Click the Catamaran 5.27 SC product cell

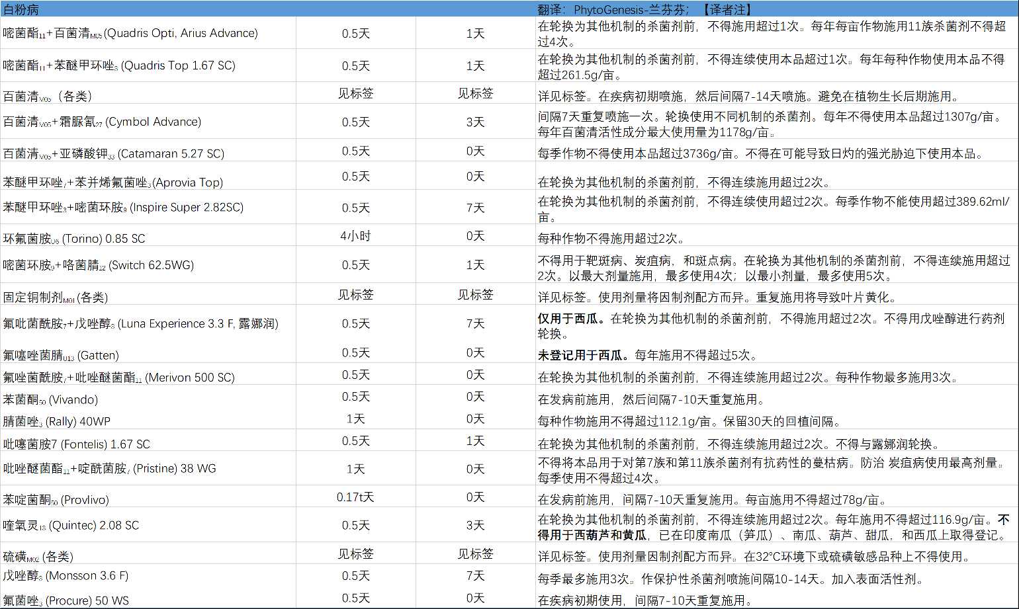tap(148, 151)
